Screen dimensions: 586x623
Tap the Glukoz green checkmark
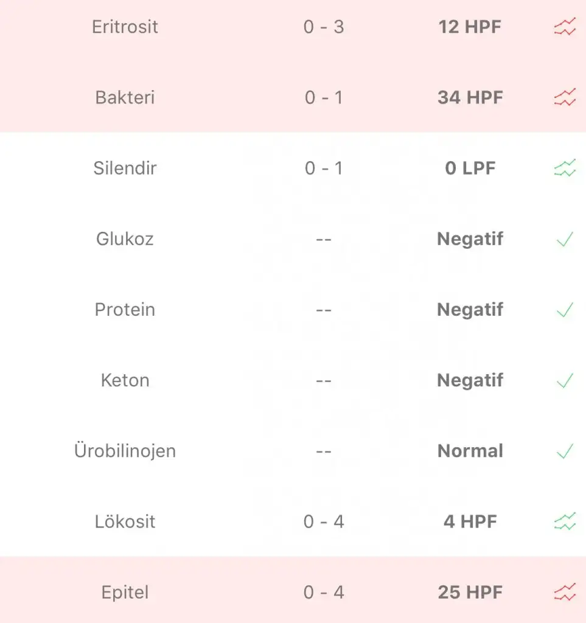point(565,239)
